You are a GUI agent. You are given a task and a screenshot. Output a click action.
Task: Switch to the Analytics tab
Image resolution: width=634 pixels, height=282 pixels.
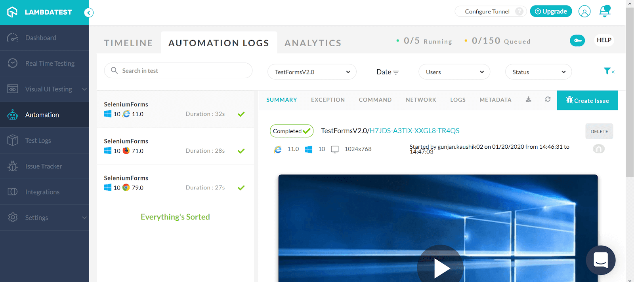(x=313, y=43)
